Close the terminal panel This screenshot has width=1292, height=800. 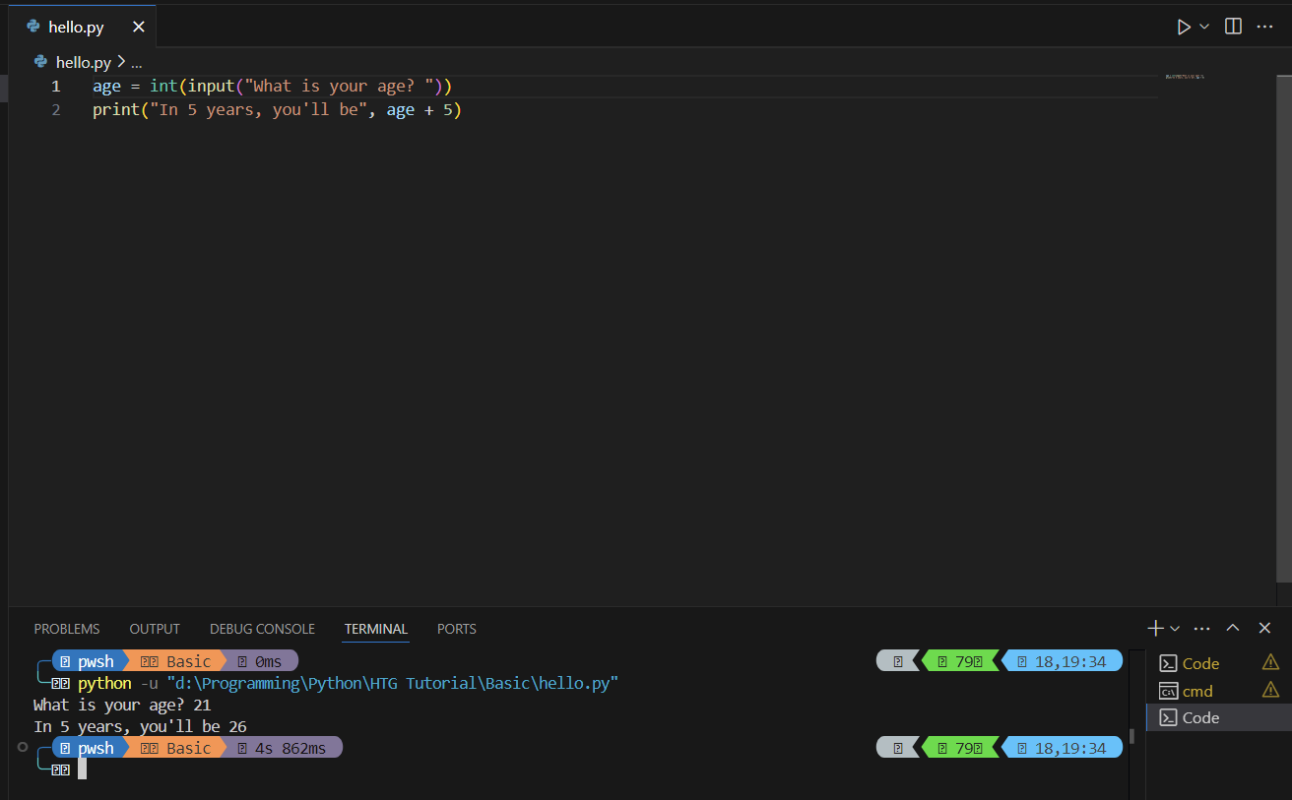tap(1265, 628)
